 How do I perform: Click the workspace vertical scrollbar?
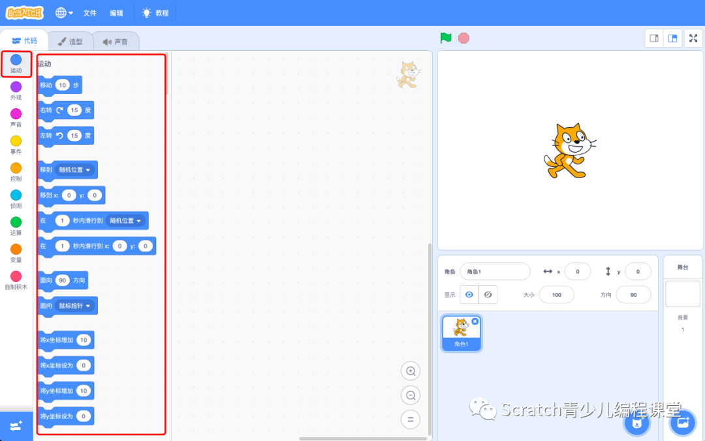point(430,339)
